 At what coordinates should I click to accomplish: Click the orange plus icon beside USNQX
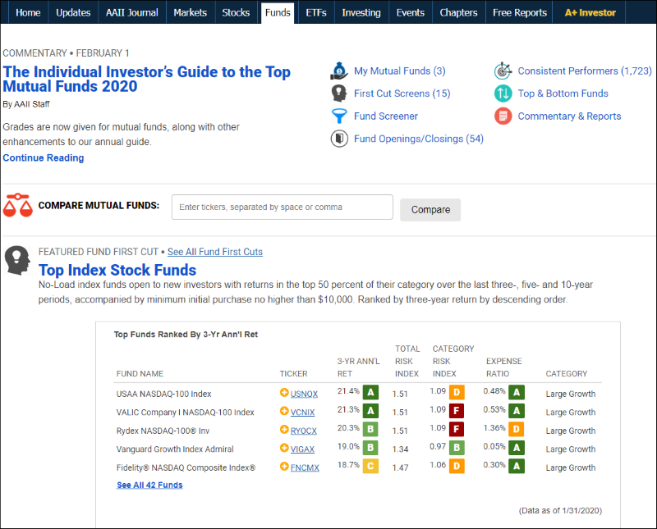click(x=284, y=393)
